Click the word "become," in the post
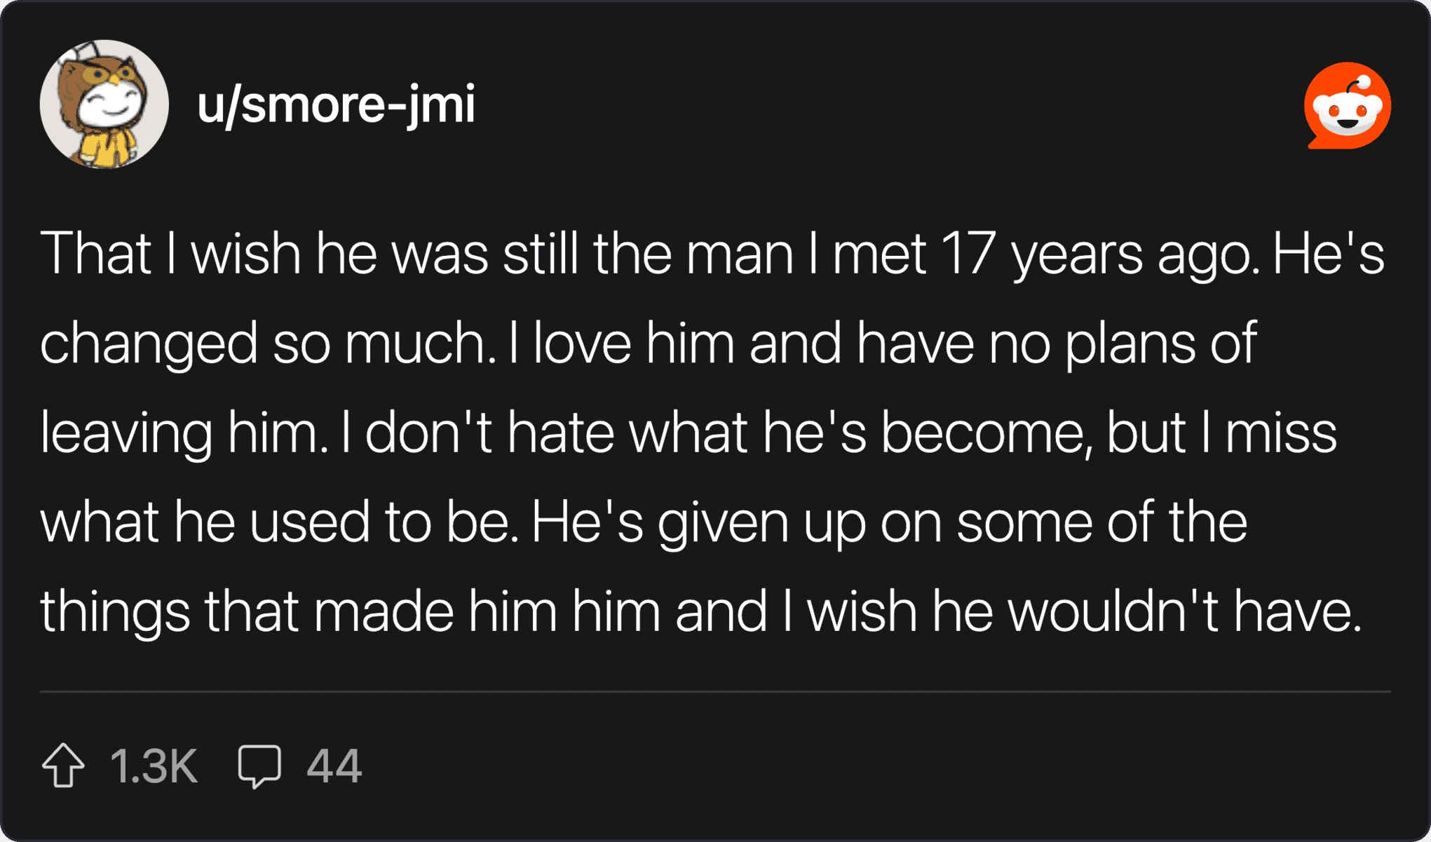The height and width of the screenshot is (842, 1431). point(986,433)
